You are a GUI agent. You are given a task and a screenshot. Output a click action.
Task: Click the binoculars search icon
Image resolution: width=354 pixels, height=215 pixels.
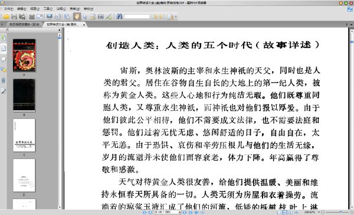119,16
